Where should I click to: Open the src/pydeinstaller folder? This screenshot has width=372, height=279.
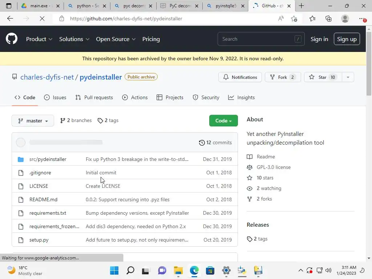48,159
